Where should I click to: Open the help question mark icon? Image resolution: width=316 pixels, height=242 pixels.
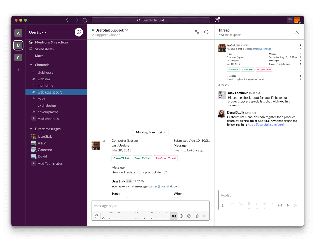pos(217,20)
